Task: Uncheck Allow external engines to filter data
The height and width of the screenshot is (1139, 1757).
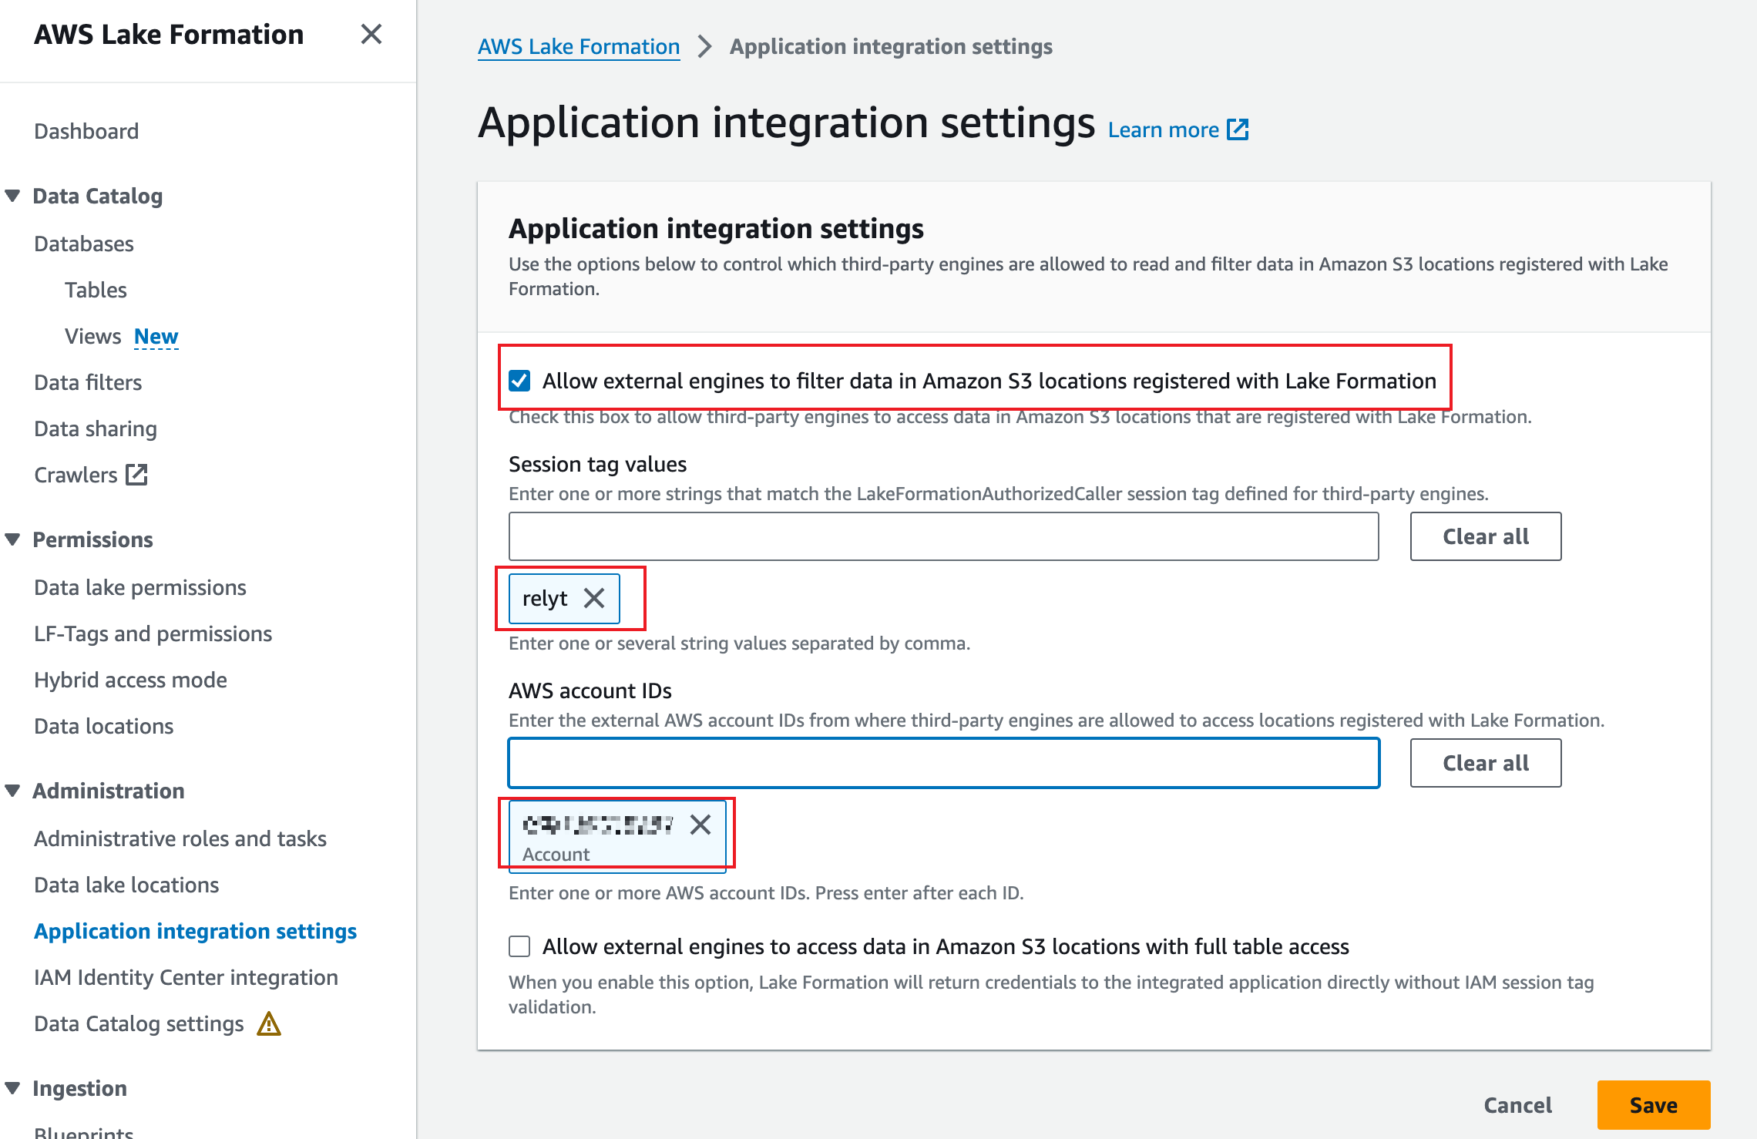Action: pyautogui.click(x=519, y=381)
